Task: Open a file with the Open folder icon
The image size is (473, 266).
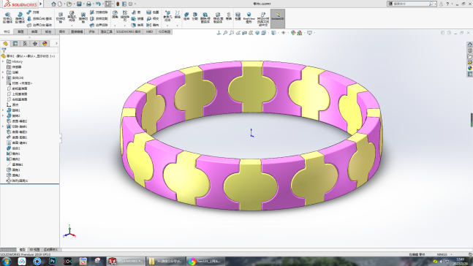Action: tap(69, 4)
